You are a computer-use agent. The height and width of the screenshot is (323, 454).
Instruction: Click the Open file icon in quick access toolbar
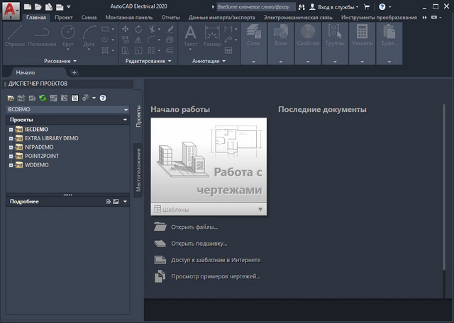(x=38, y=6)
